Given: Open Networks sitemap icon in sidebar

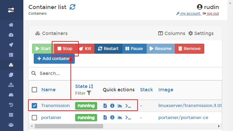Looking at the screenshot, I should [x=11, y=85].
